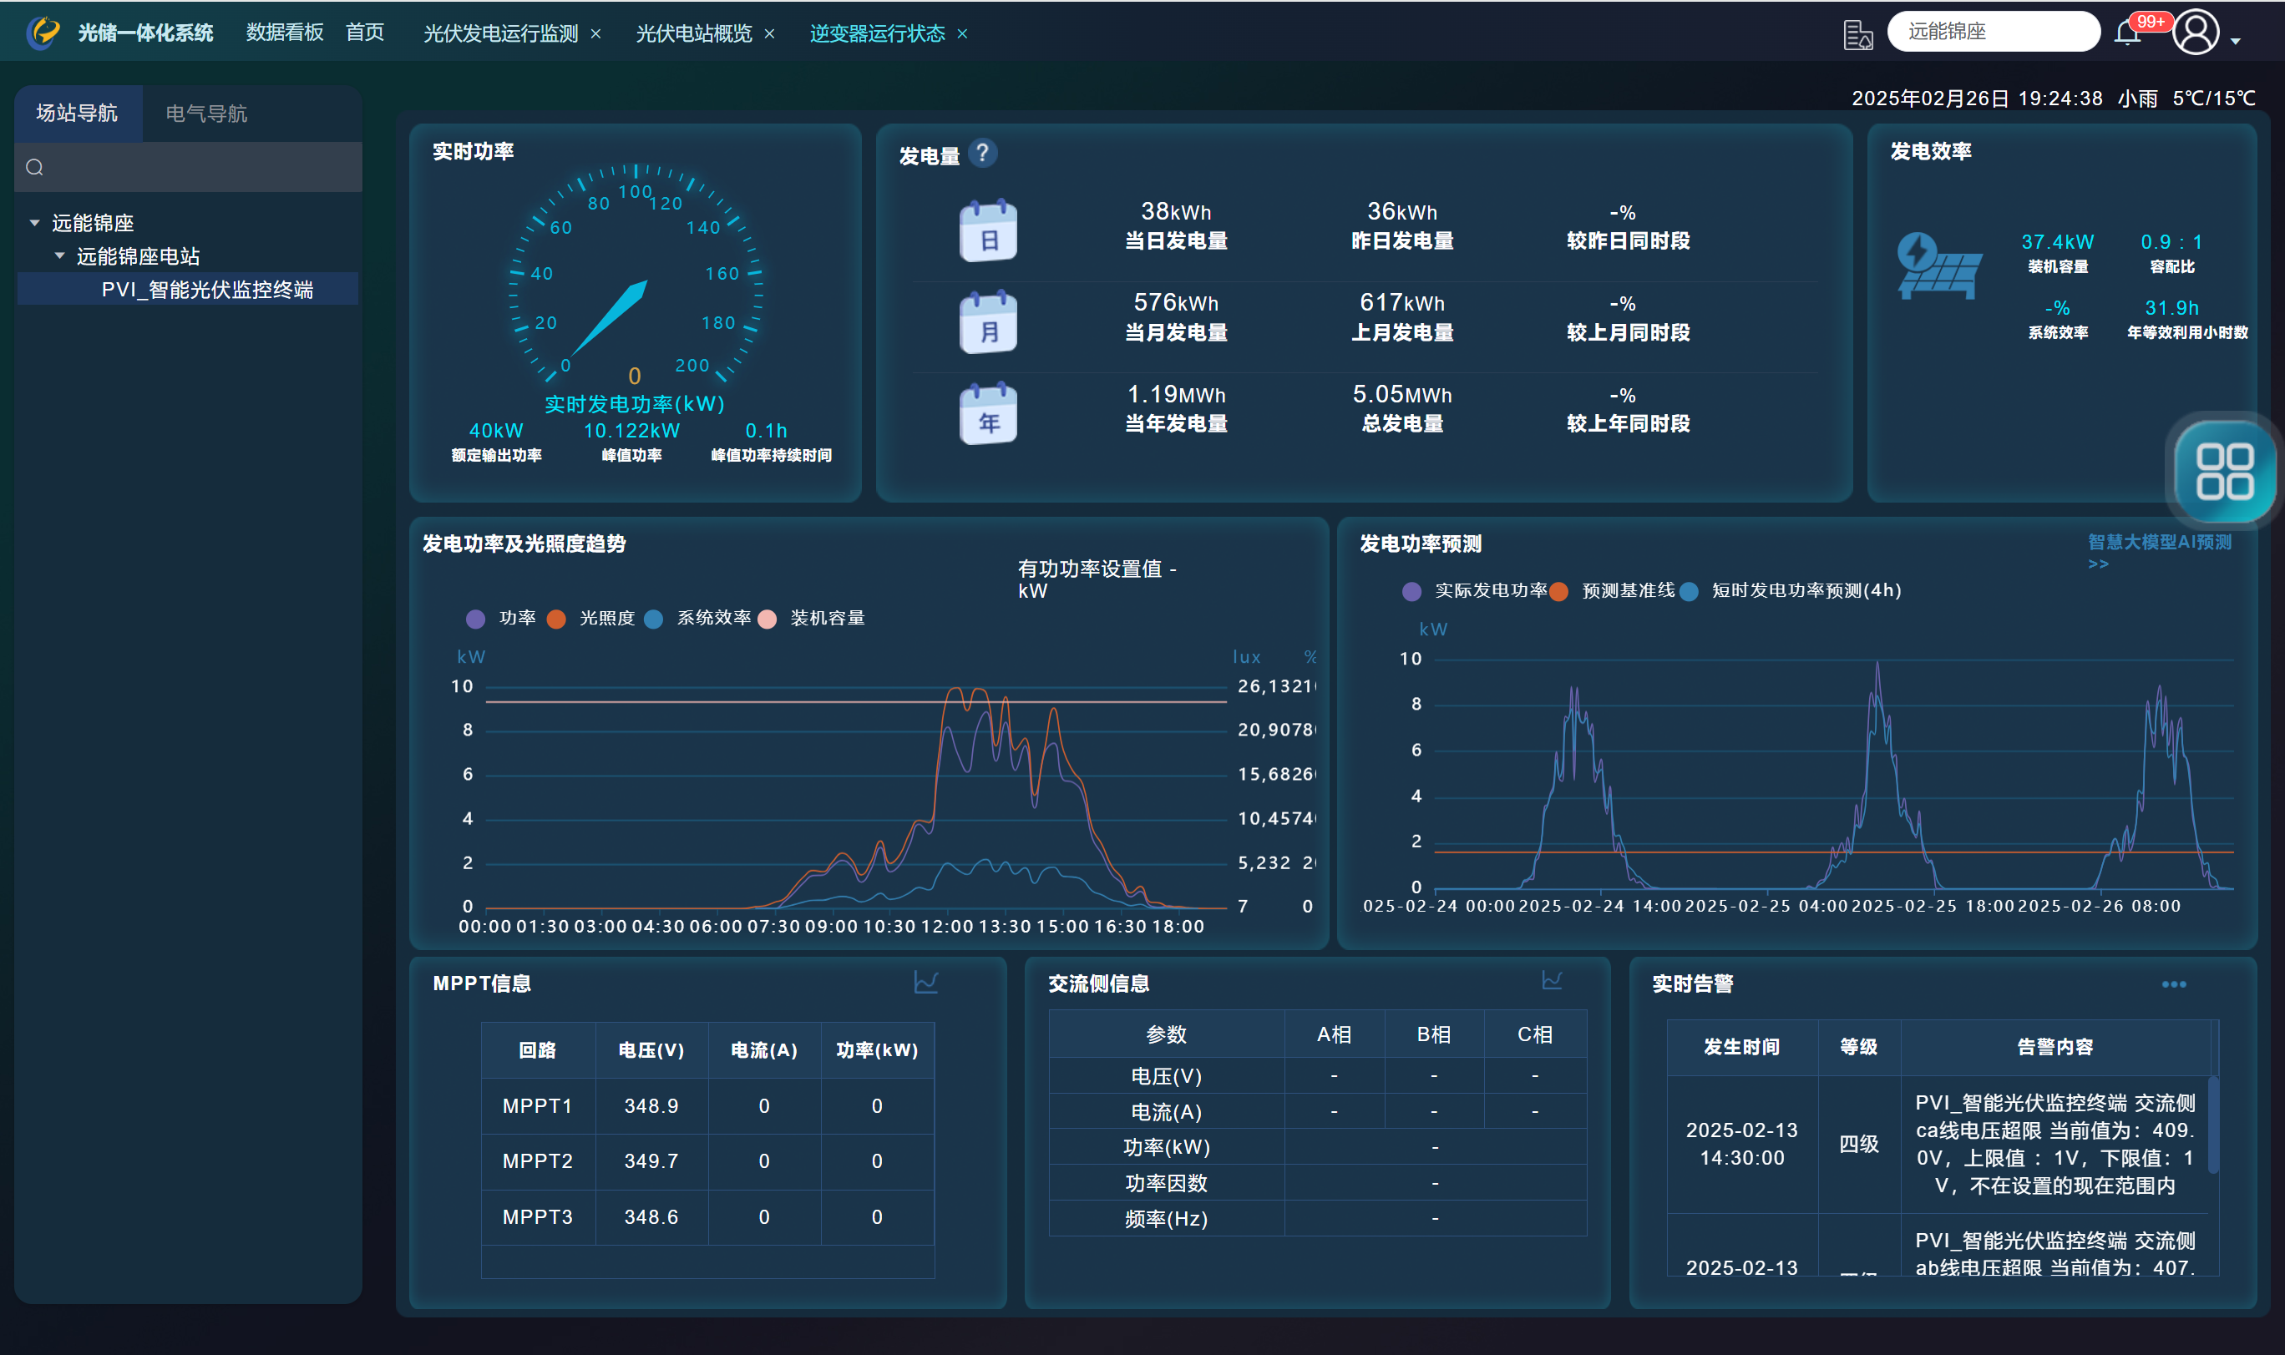
Task: Click the help question mark beside 发电量
Action: pos(982,153)
